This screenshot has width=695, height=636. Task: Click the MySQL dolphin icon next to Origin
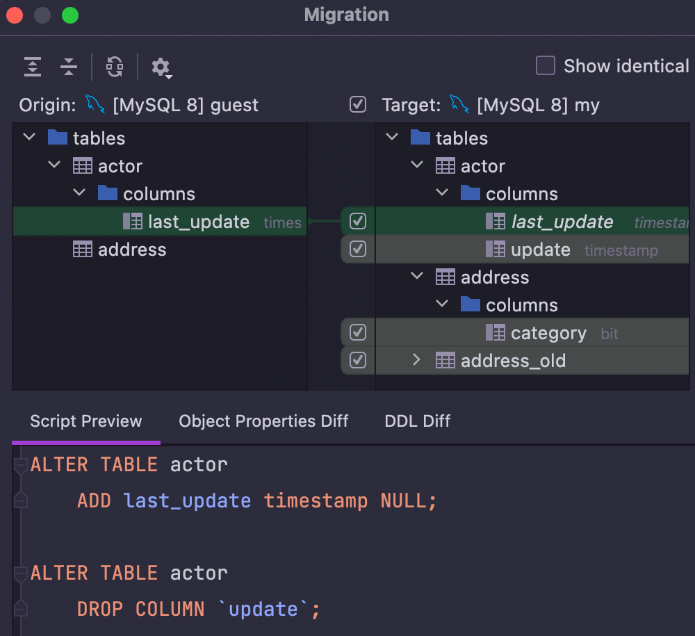pos(95,104)
